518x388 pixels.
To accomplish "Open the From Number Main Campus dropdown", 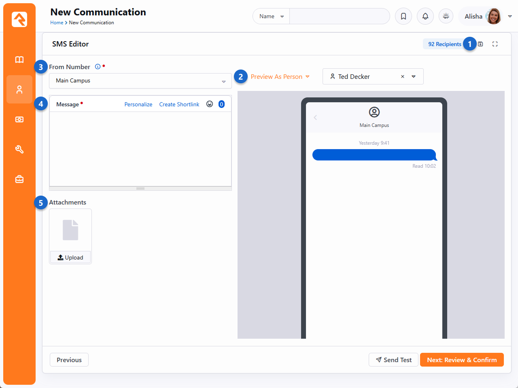I will (140, 81).
